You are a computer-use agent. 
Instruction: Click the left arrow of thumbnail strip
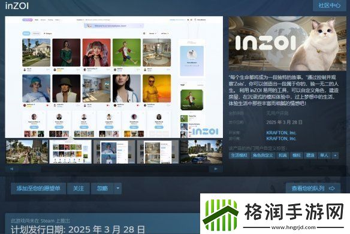click(11, 169)
